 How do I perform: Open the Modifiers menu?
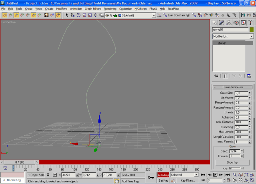pos(62,9)
